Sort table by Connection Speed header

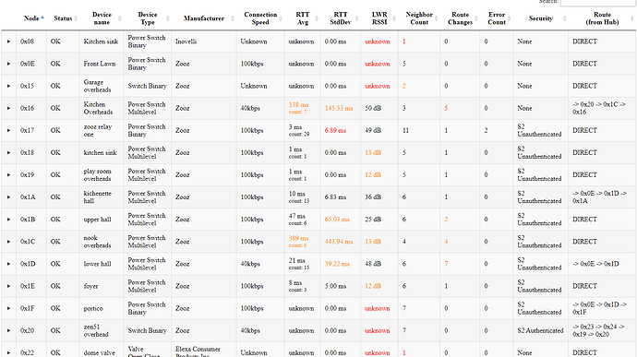260,18
